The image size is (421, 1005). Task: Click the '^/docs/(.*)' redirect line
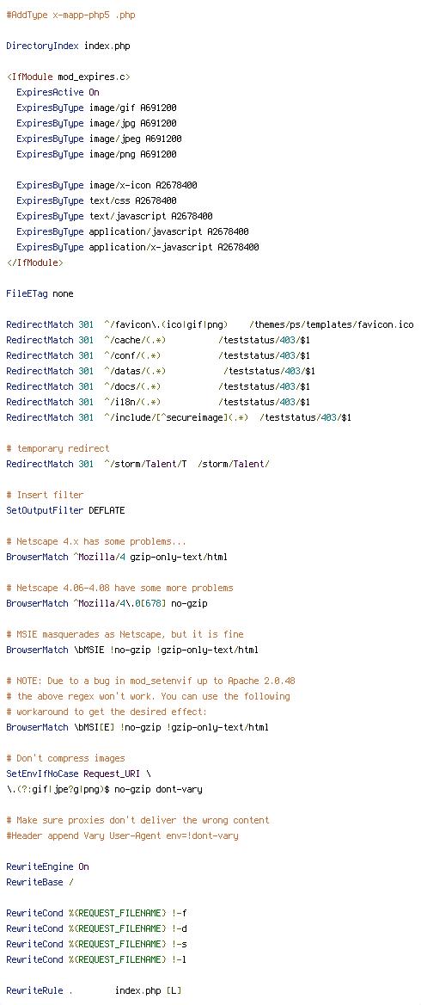pyautogui.click(x=158, y=385)
